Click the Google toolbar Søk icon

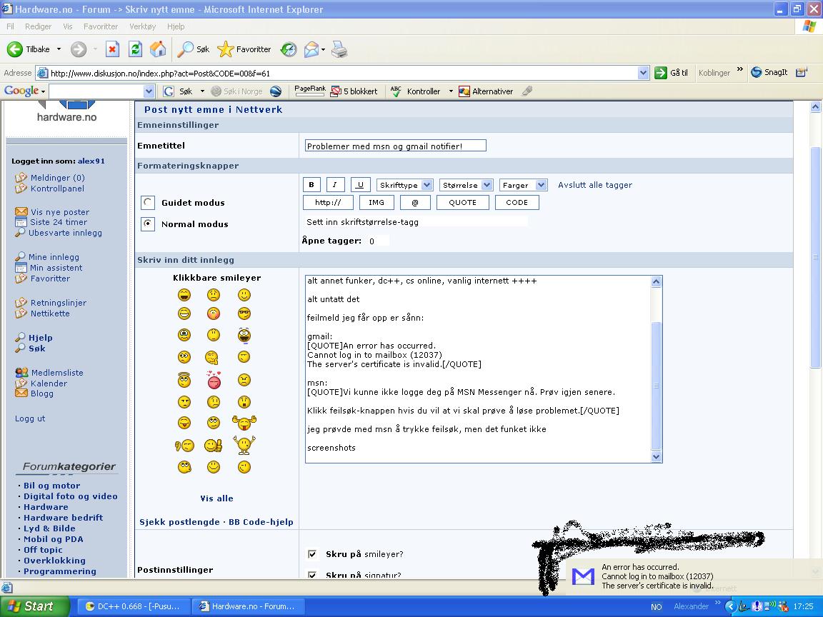click(x=169, y=91)
